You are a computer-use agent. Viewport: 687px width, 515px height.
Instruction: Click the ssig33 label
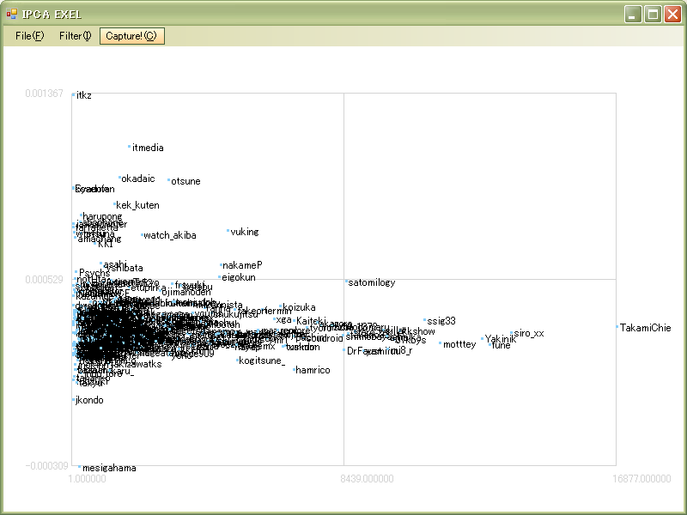[x=441, y=321]
